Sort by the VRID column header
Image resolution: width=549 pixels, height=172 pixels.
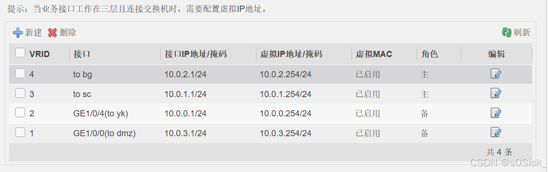tap(40, 54)
